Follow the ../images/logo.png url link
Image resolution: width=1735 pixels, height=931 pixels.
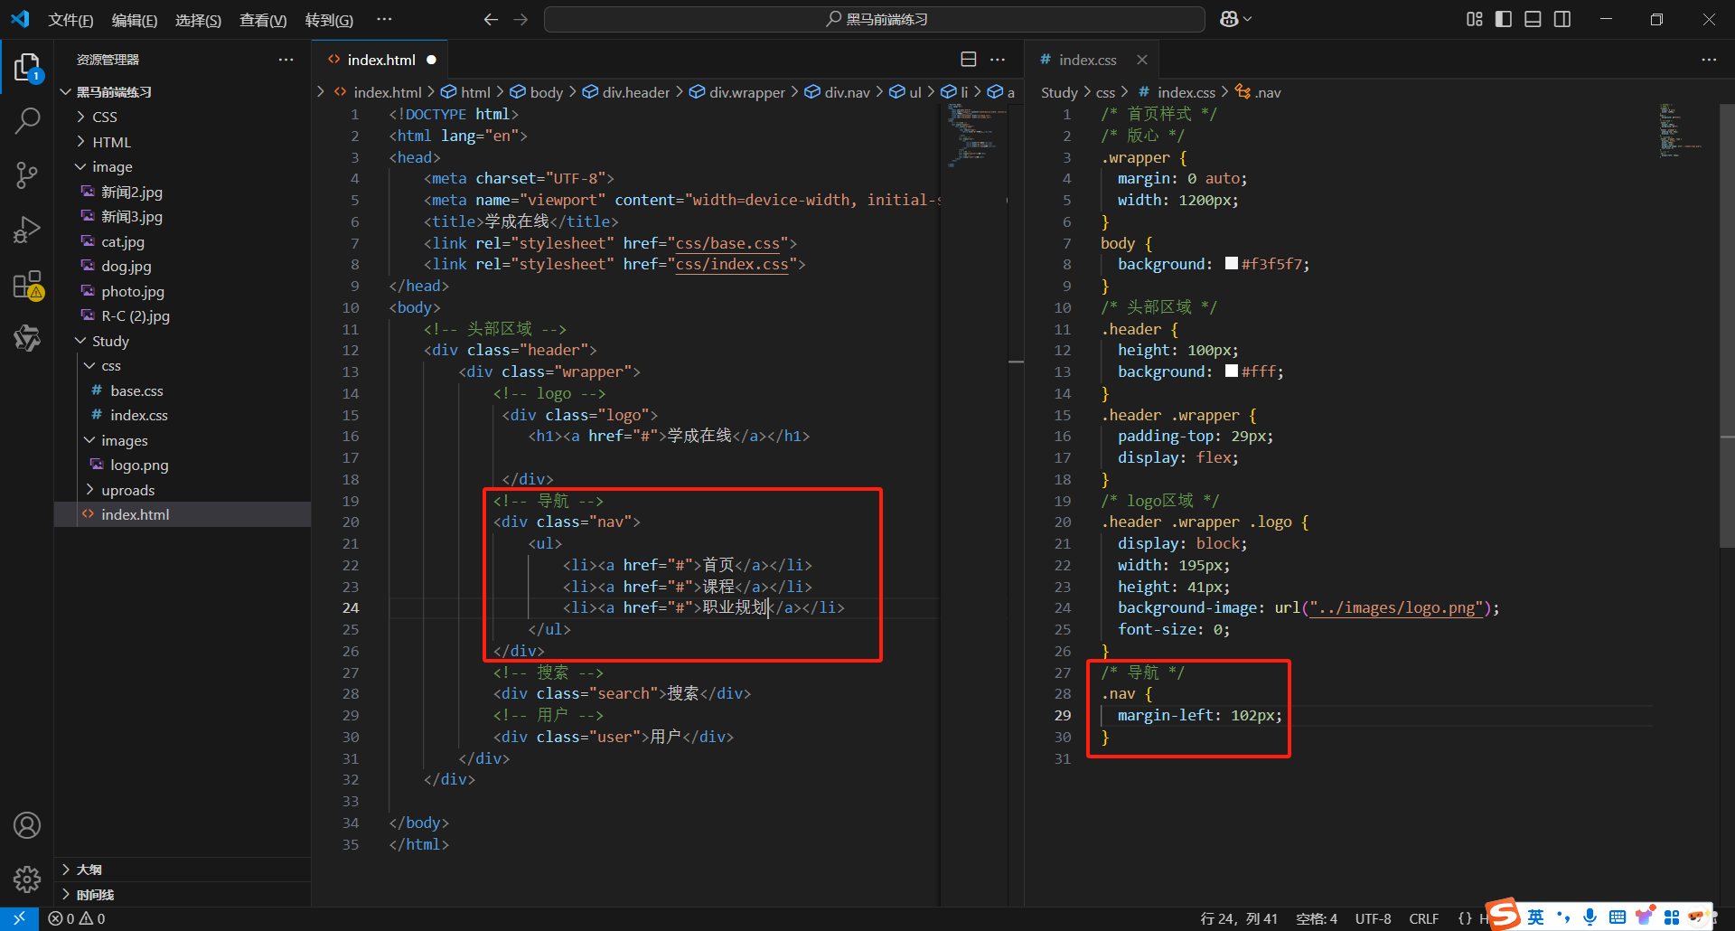(1397, 607)
